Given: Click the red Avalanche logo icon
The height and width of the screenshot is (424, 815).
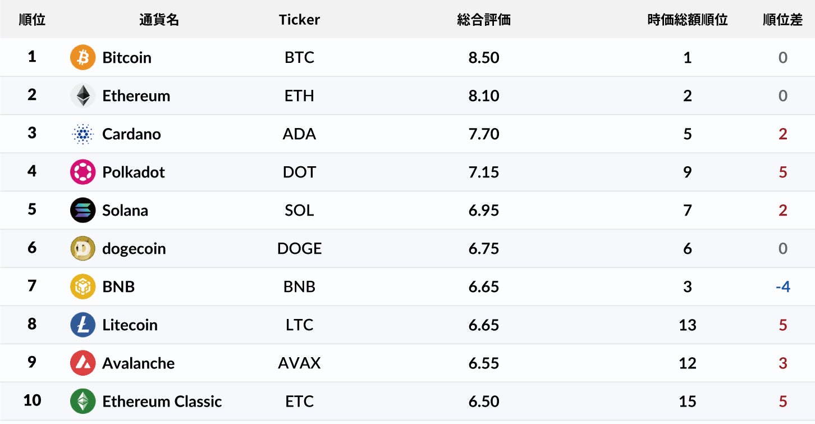Looking at the screenshot, I should click(83, 363).
